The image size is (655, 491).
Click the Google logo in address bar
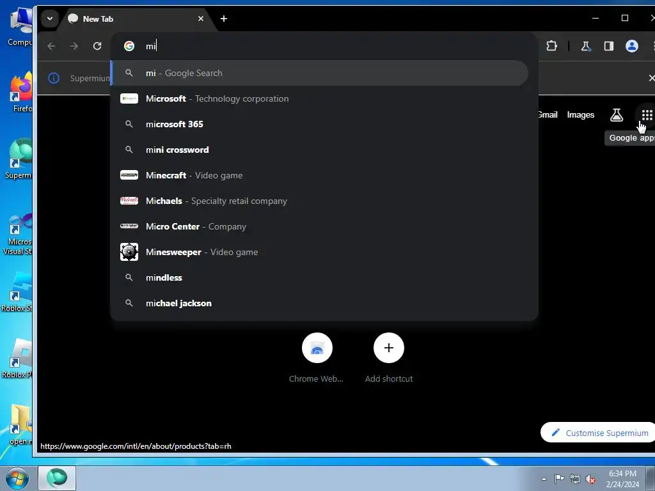coord(129,46)
